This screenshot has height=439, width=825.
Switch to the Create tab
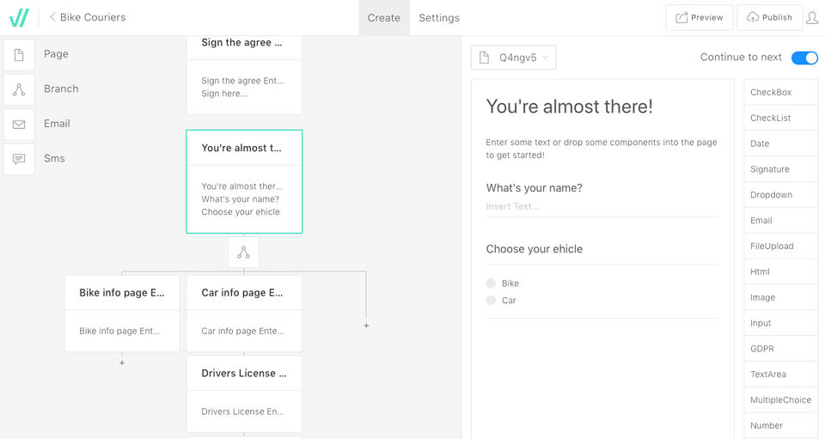[x=383, y=18]
